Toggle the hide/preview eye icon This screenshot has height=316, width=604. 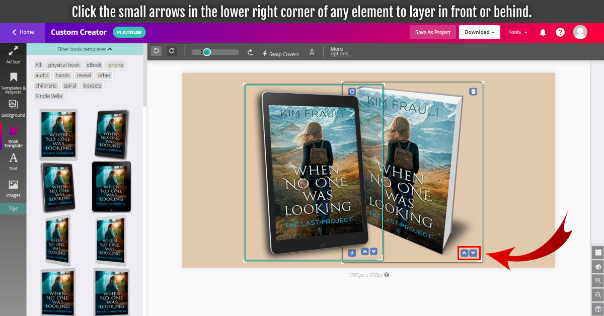click(598, 267)
